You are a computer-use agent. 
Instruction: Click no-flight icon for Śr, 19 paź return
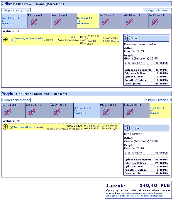coord(57,112)
